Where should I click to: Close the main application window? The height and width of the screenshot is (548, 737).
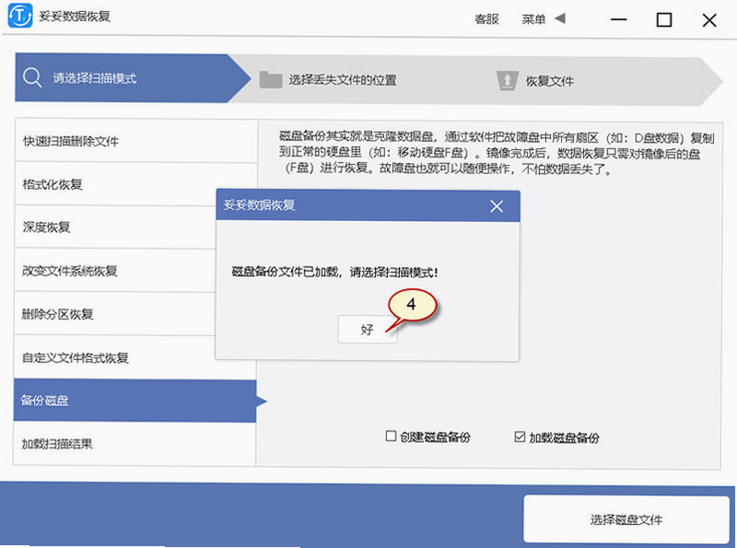(x=709, y=20)
